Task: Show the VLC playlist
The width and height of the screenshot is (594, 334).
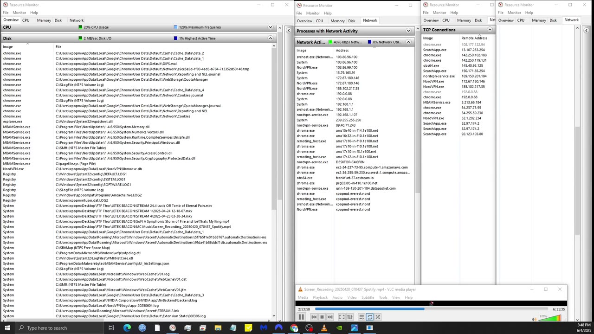Action: (x=362, y=317)
